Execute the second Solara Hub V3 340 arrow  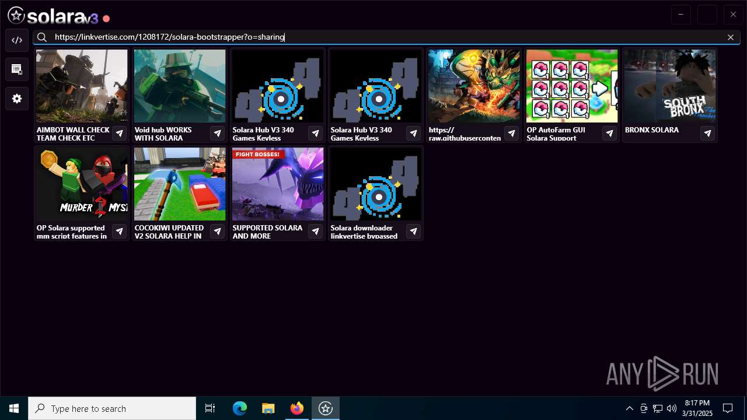point(414,134)
